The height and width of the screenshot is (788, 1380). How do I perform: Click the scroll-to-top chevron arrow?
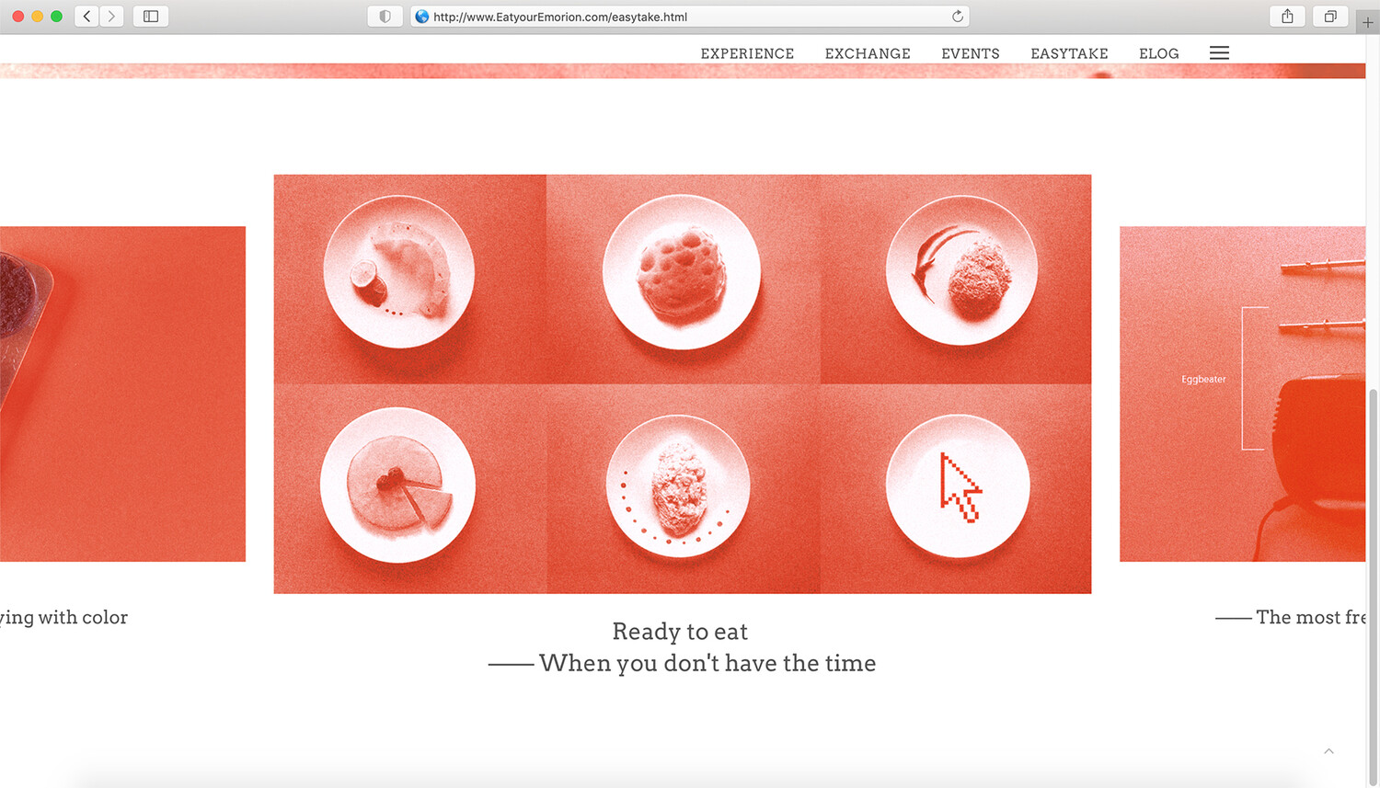(x=1328, y=751)
